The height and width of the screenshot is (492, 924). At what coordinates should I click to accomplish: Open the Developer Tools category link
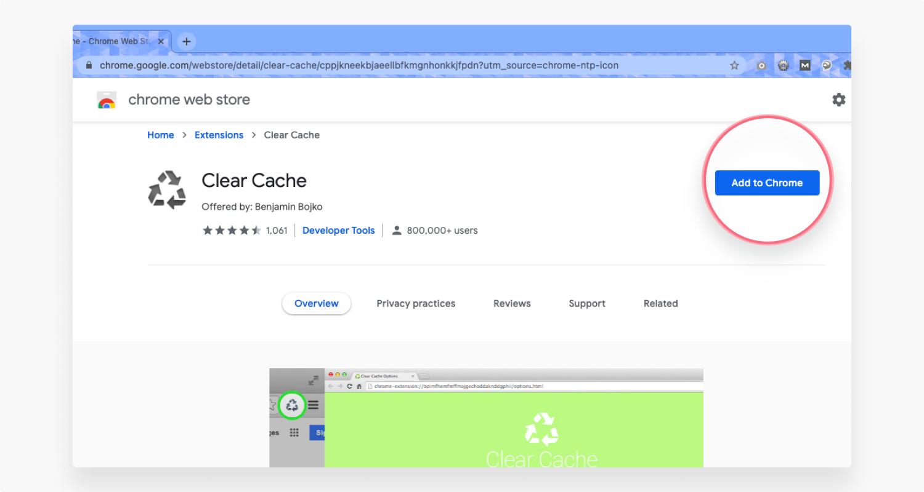pos(339,231)
